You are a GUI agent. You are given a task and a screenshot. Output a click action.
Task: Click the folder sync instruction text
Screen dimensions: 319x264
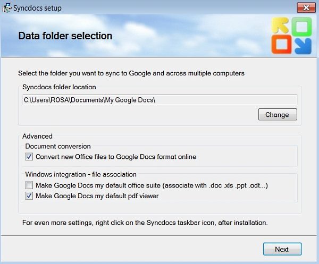pos(131,73)
